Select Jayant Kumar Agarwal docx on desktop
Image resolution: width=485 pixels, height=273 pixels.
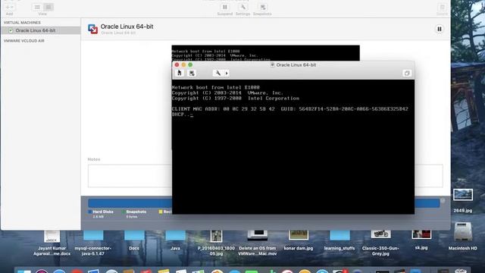52,243
